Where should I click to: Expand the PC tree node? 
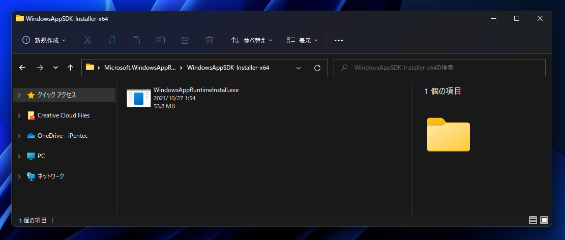pyautogui.click(x=19, y=156)
